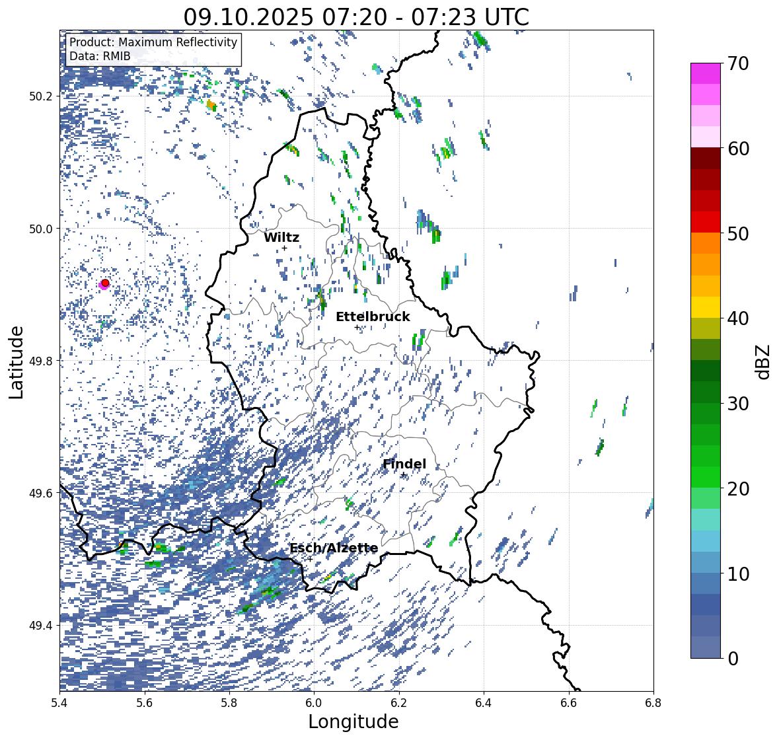Click the Wiltz city label
This screenshot has width=779, height=738.
[281, 237]
